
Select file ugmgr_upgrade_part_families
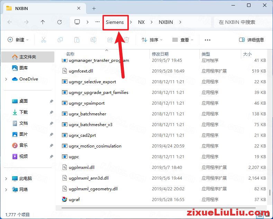[x=99, y=93]
